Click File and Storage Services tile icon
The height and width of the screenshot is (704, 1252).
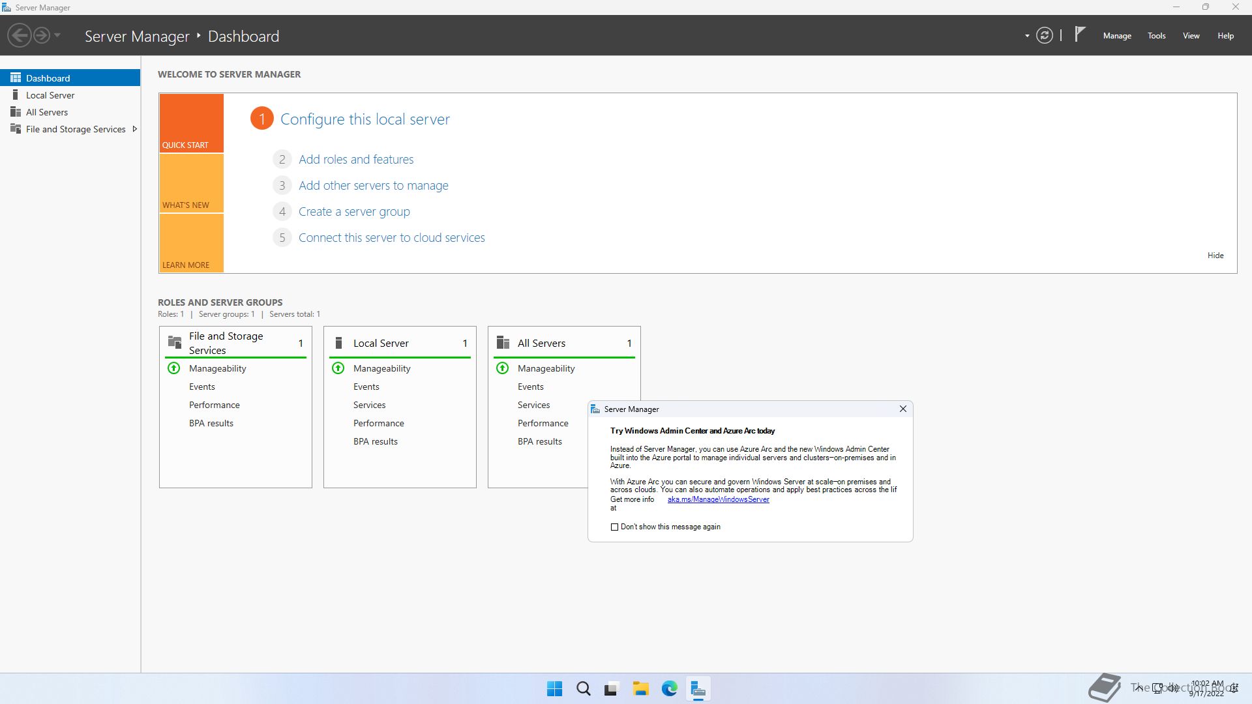175,343
